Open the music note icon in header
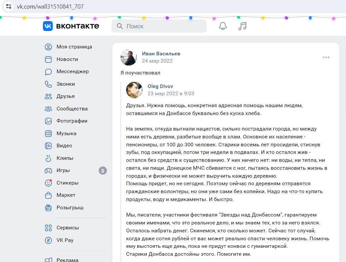 (242, 26)
